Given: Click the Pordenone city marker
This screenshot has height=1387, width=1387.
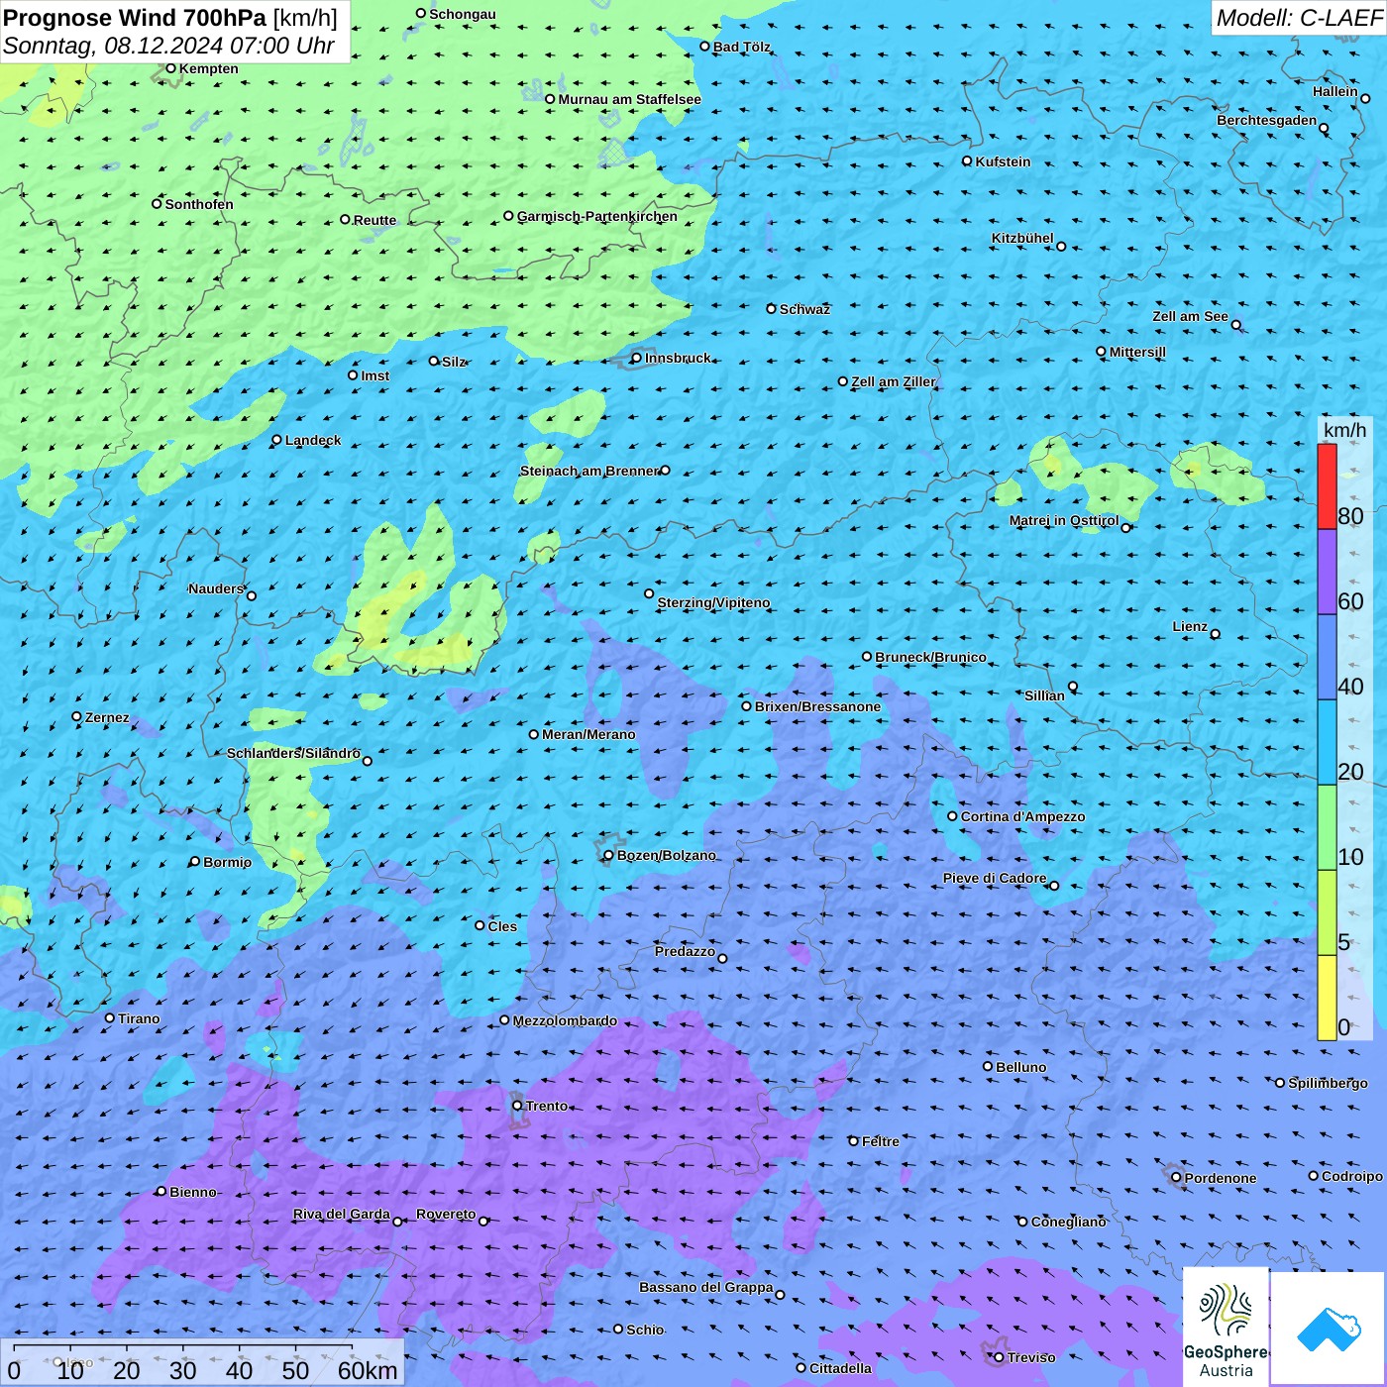Looking at the screenshot, I should 1177,1178.
